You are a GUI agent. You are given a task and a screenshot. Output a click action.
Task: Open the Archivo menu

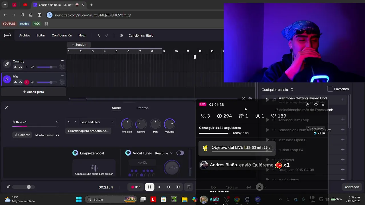tap(25, 35)
